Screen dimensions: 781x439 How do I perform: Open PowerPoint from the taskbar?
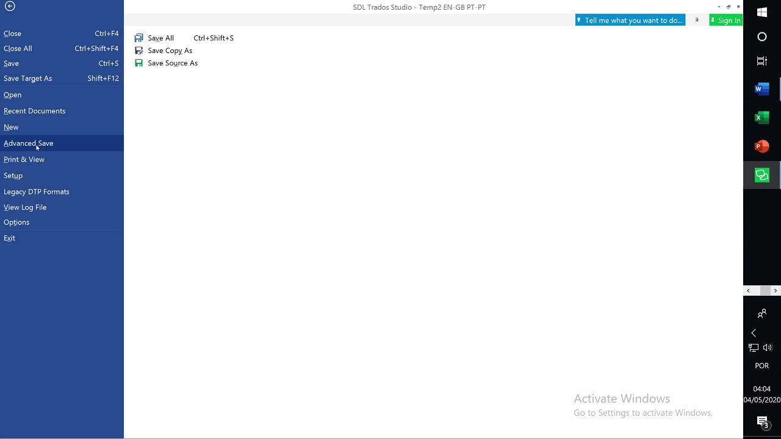coord(762,146)
